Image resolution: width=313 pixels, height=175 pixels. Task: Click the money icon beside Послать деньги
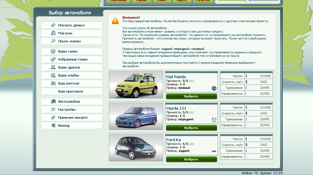(53, 25)
